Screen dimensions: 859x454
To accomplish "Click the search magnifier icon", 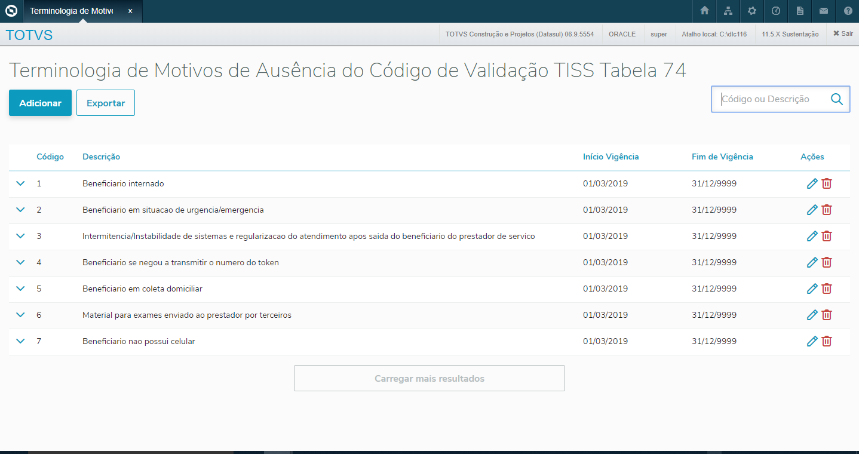I will click(837, 99).
